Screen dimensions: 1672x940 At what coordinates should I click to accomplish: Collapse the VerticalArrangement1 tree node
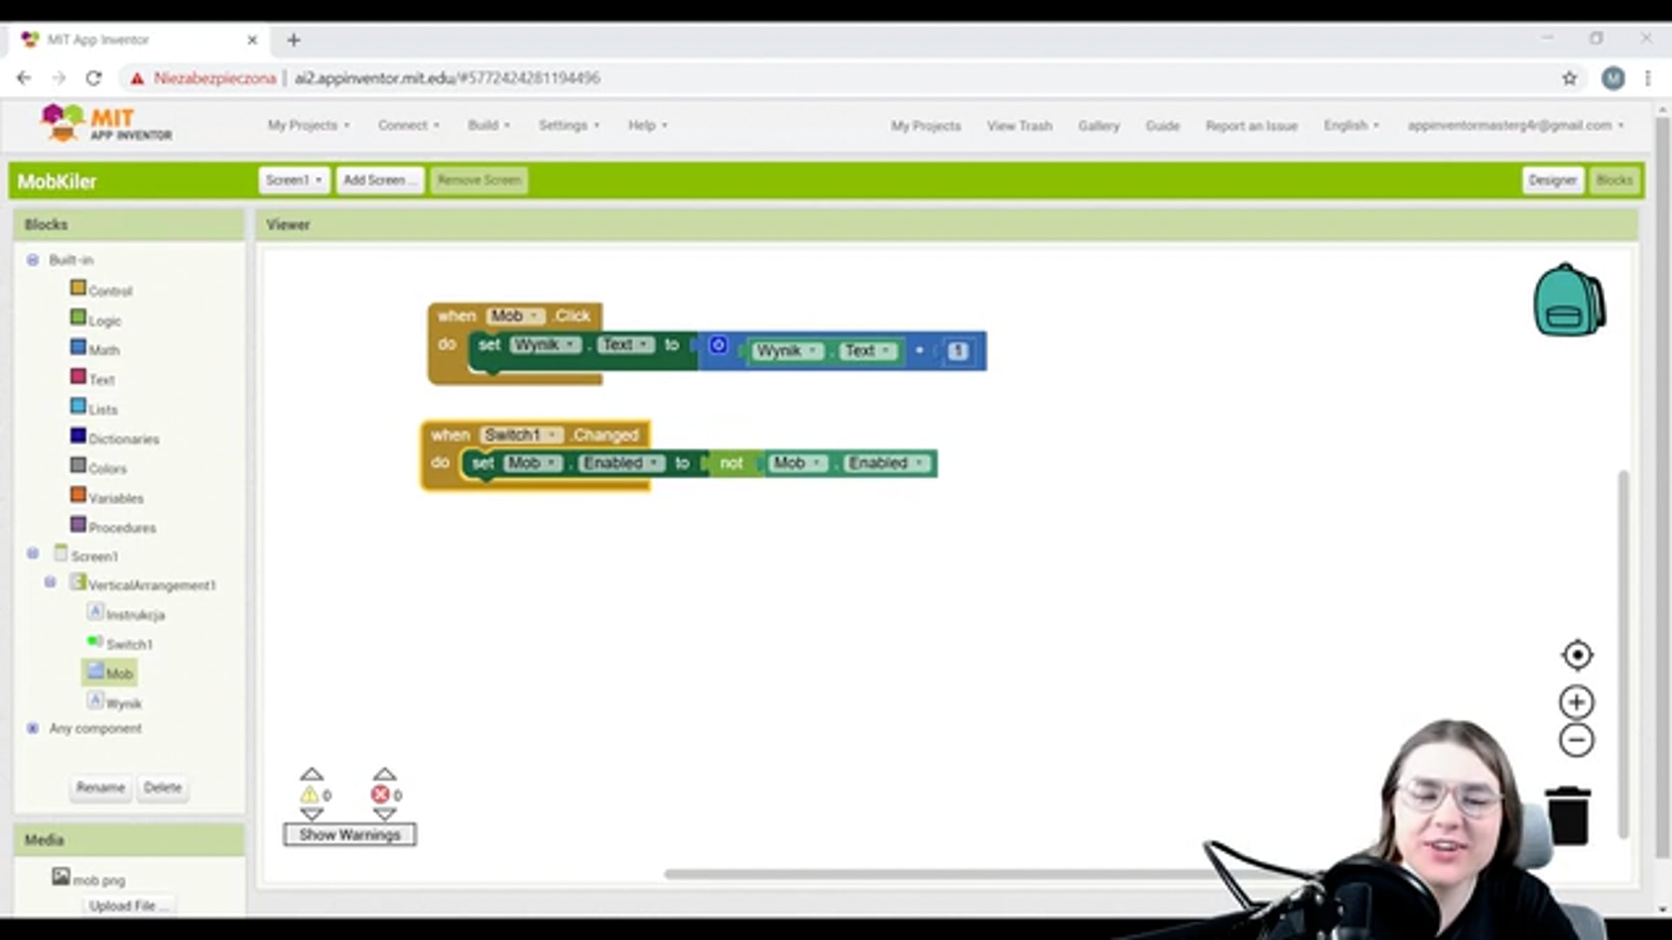[x=50, y=582]
